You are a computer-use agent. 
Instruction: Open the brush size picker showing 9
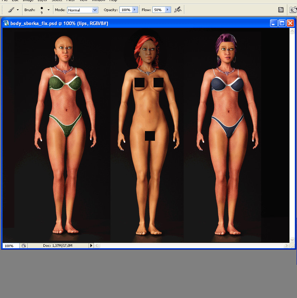coord(42,10)
